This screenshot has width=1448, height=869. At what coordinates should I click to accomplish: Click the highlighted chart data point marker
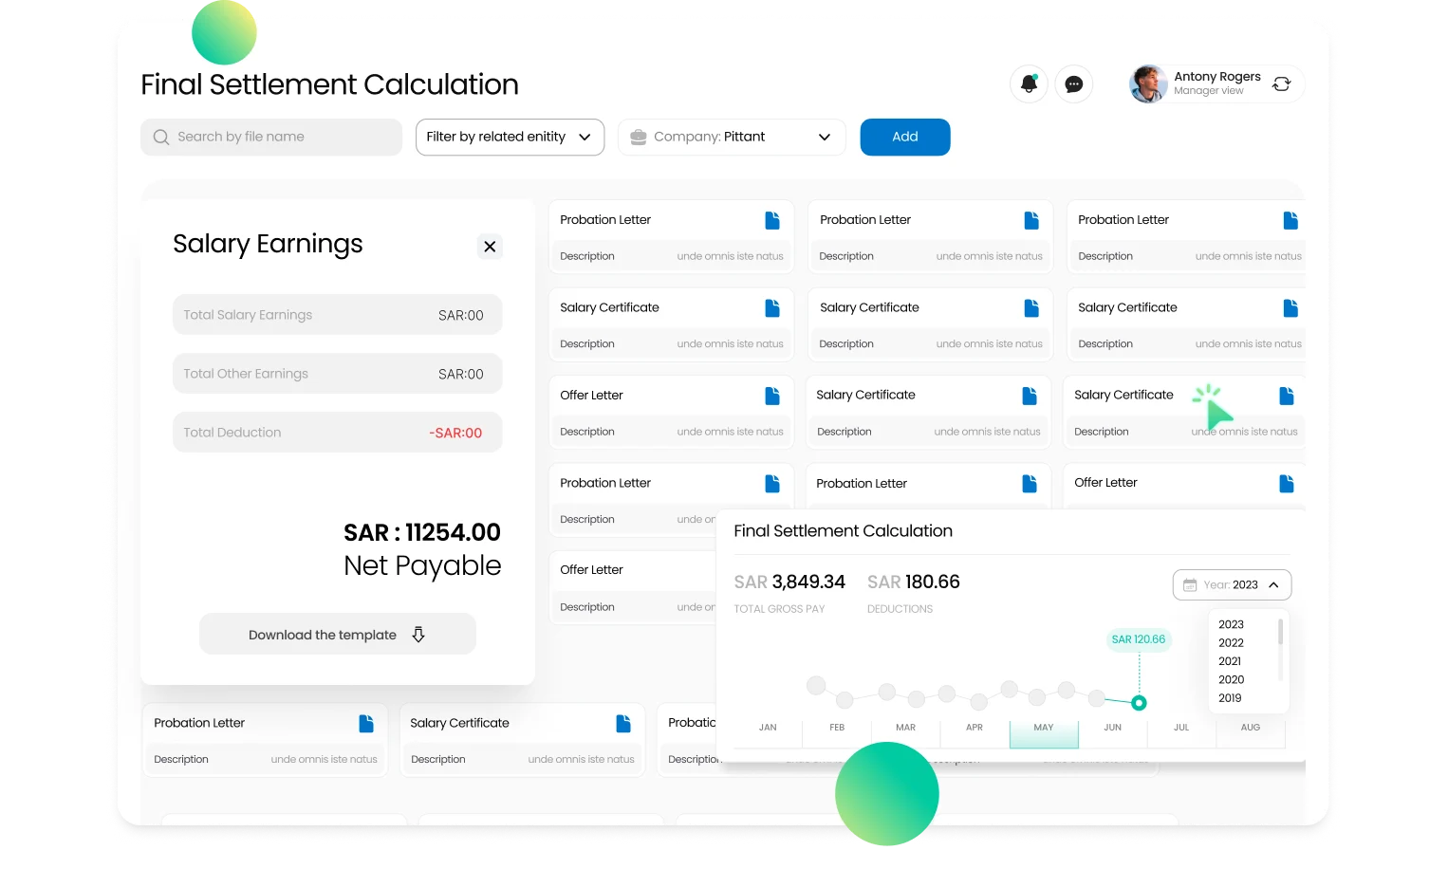click(1139, 703)
